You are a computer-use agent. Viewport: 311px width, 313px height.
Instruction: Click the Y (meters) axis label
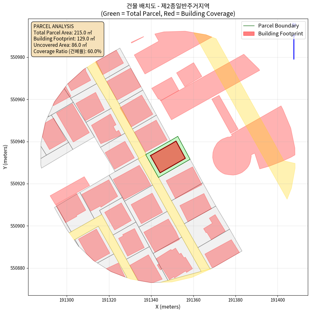[x=5, y=157]
